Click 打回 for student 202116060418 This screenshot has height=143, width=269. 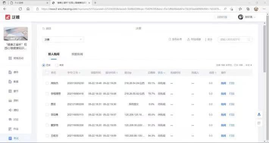pyautogui.click(x=232, y=94)
